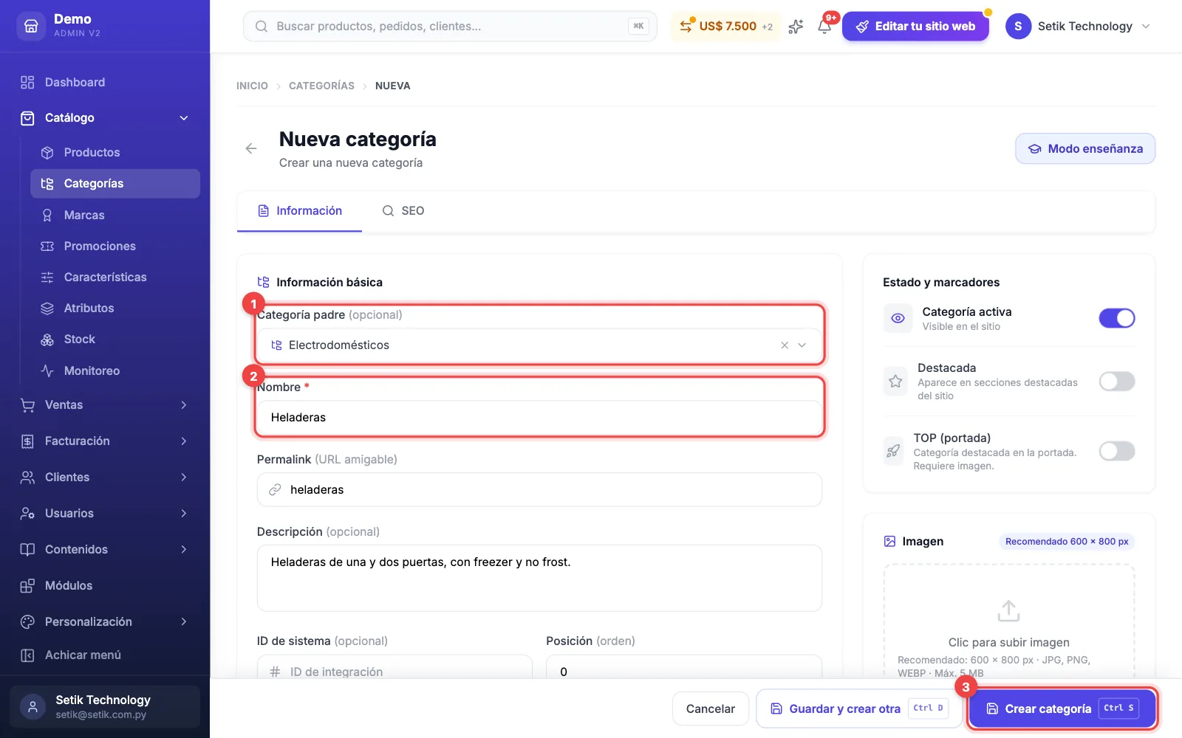Screen dimensions: 1182x738
Task: Click the CATEGORÍAS breadcrumb link
Action: [x=321, y=86]
